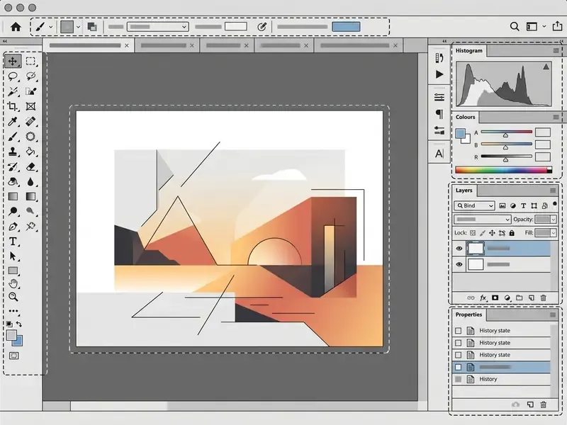This screenshot has height=425, width=567.
Task: Delete layer with Layers panel trash icon
Action: point(543,297)
